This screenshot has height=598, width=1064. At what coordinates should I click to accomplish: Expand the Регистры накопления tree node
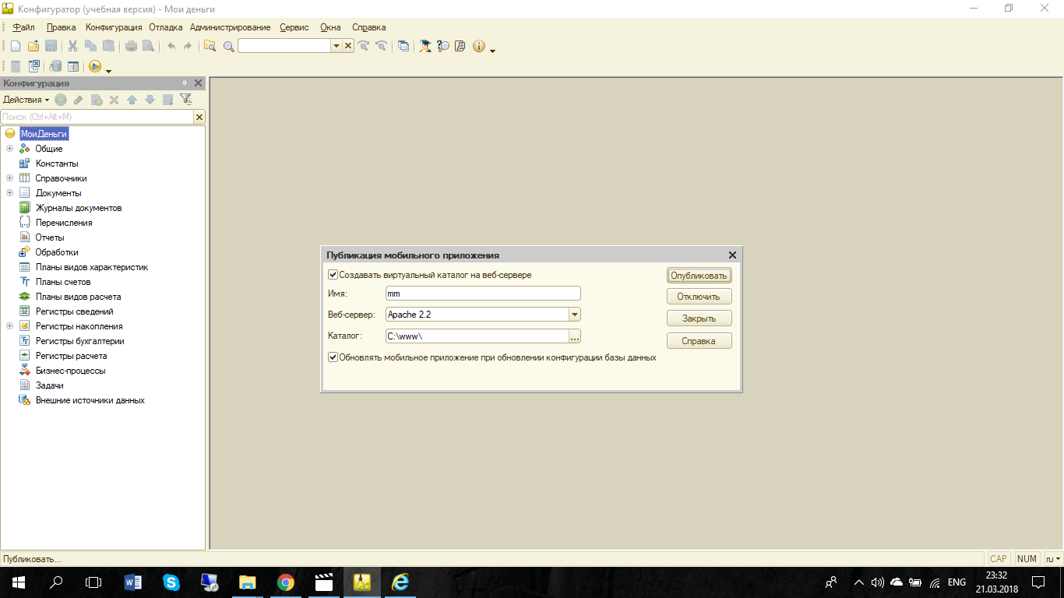point(10,326)
